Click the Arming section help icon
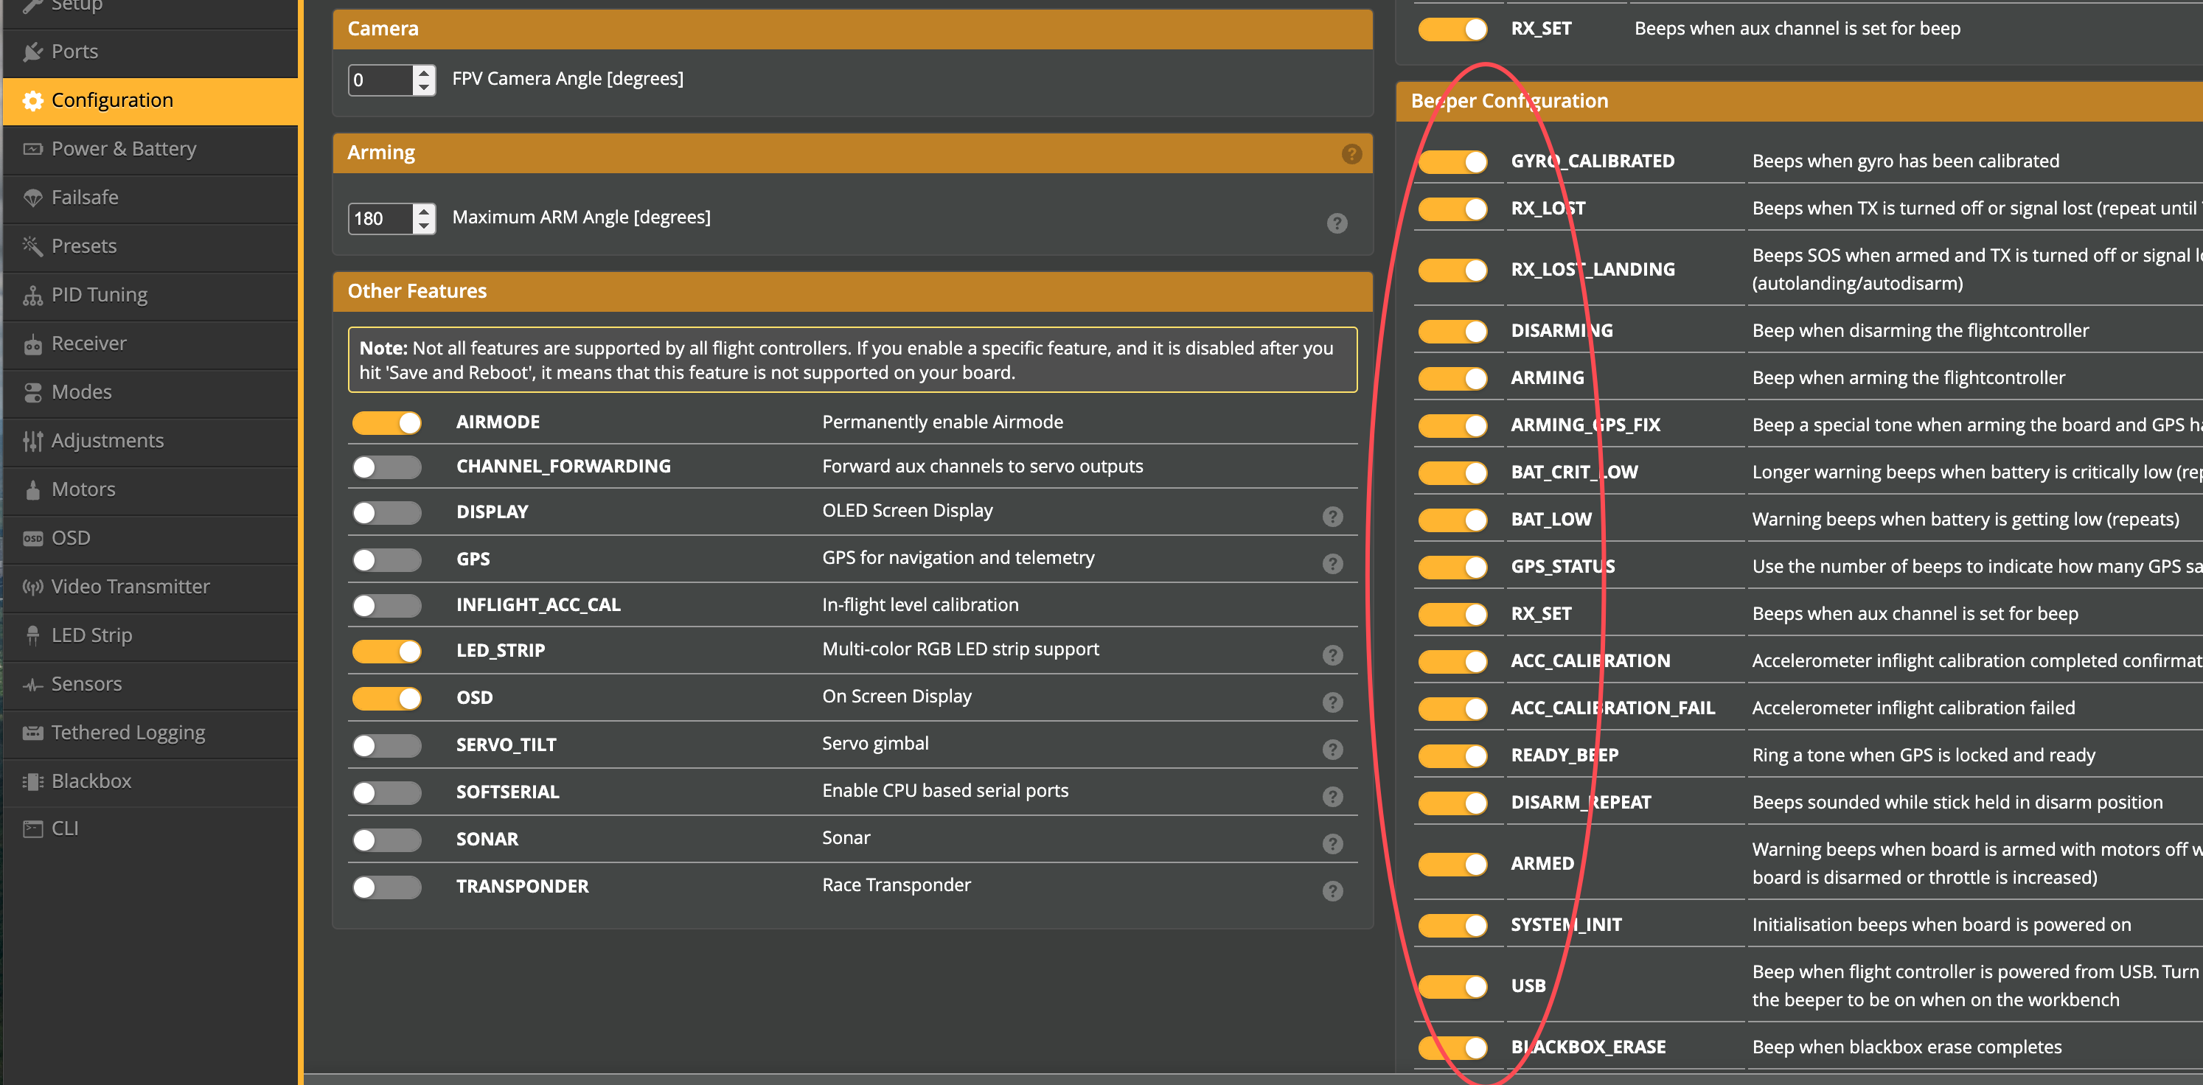Screen dimensions: 2203x1085 (x=1351, y=154)
